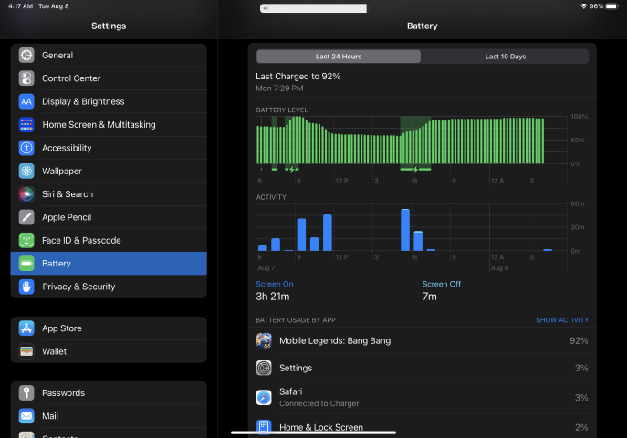
Task: Switch to Last 10 Days tab
Action: pos(505,57)
